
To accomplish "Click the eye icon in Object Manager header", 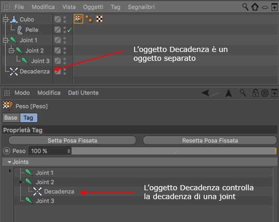I will [265, 7].
